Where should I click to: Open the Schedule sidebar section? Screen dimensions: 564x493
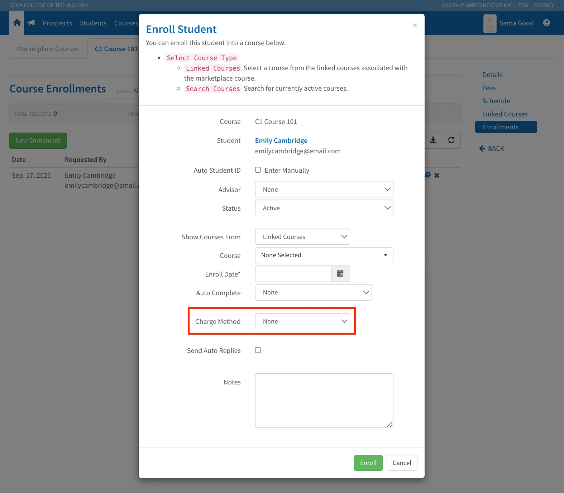[496, 101]
